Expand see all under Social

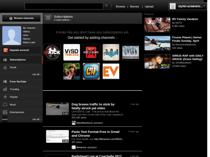point(36,74)
